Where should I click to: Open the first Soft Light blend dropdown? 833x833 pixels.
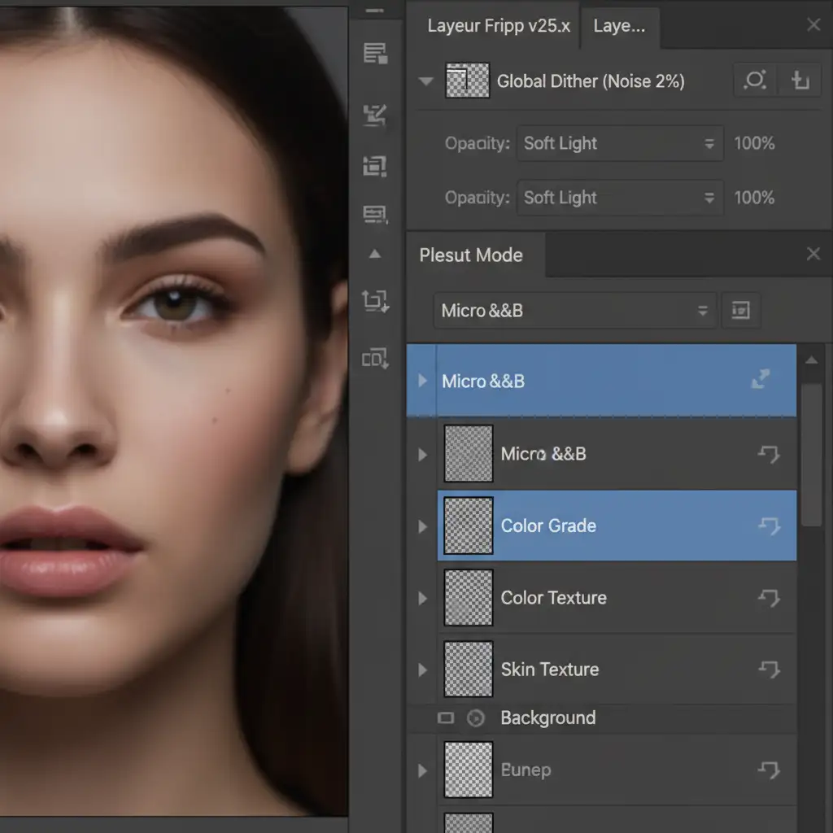tap(619, 143)
